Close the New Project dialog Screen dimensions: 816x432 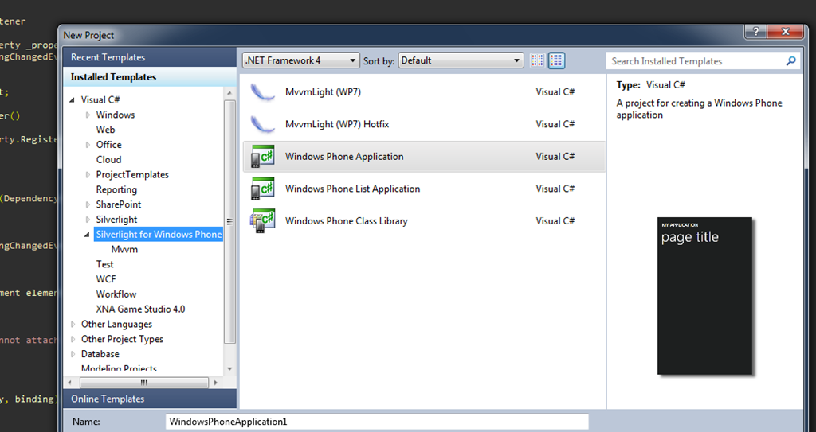pyautogui.click(x=786, y=32)
